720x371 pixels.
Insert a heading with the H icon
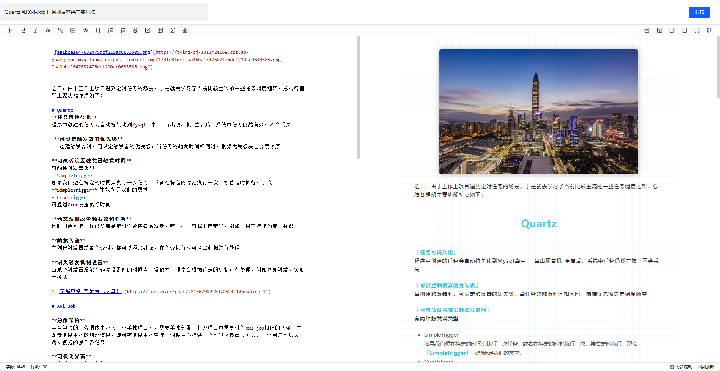11,30
